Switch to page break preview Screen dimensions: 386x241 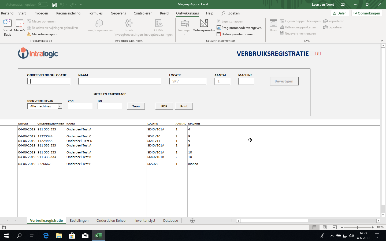point(335,227)
